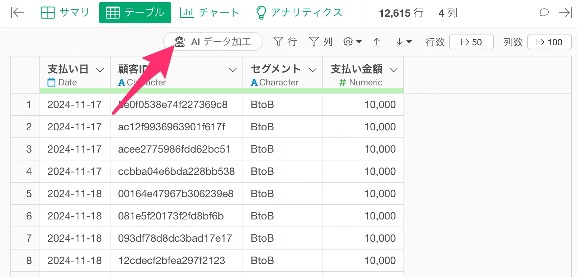Select cell acee2775986fdd62bc51

tap(176, 149)
